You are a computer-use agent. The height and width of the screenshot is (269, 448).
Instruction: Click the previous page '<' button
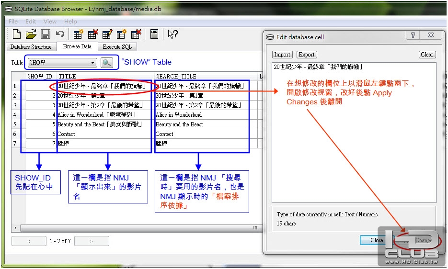[29, 241]
